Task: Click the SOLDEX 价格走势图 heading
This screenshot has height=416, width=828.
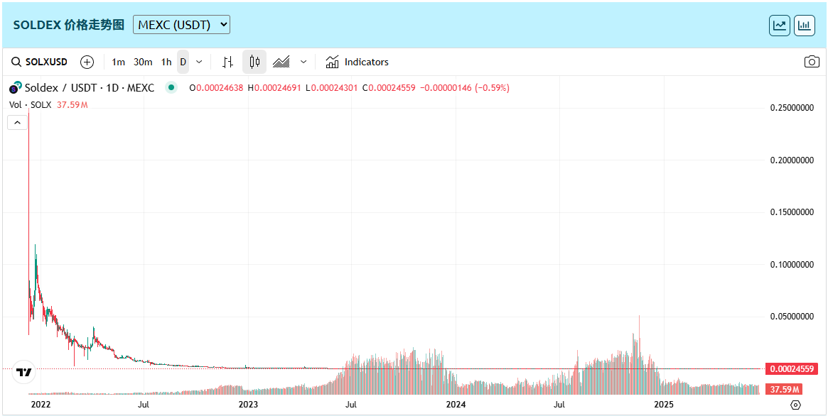Action: click(x=69, y=25)
